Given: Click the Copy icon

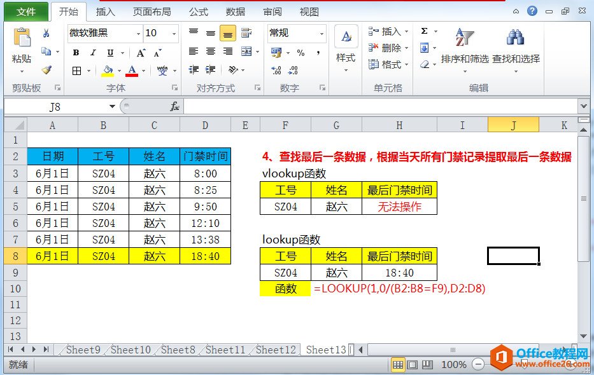Looking at the screenshot, I should (46, 51).
